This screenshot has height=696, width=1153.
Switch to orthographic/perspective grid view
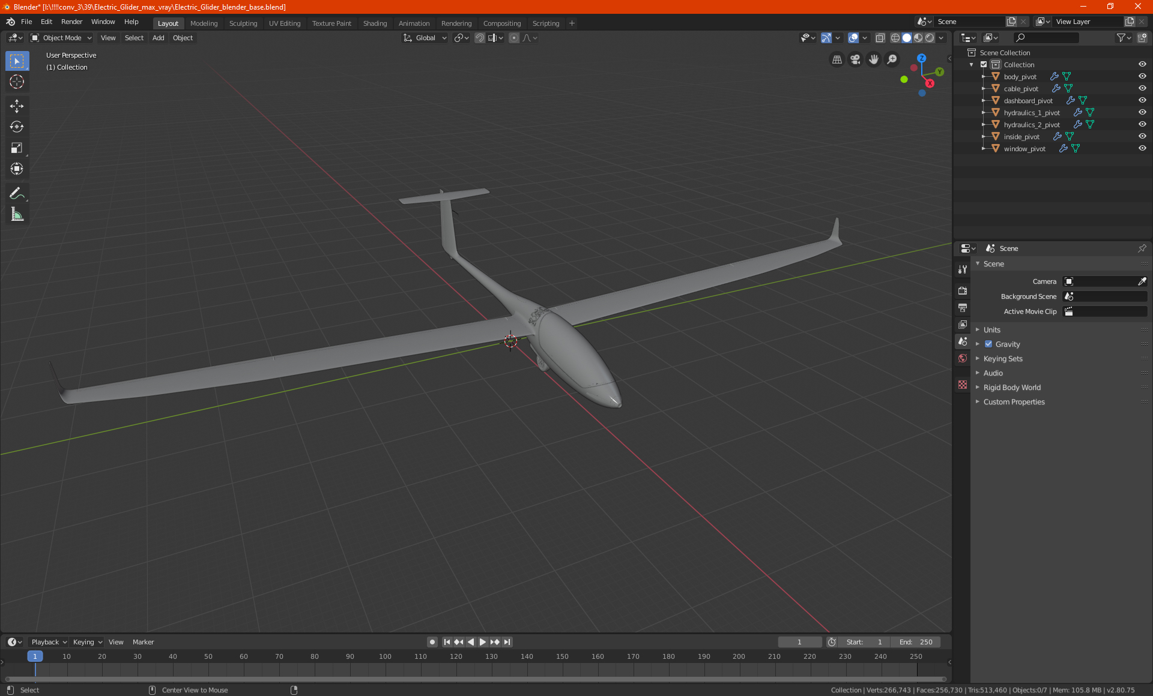(x=837, y=59)
